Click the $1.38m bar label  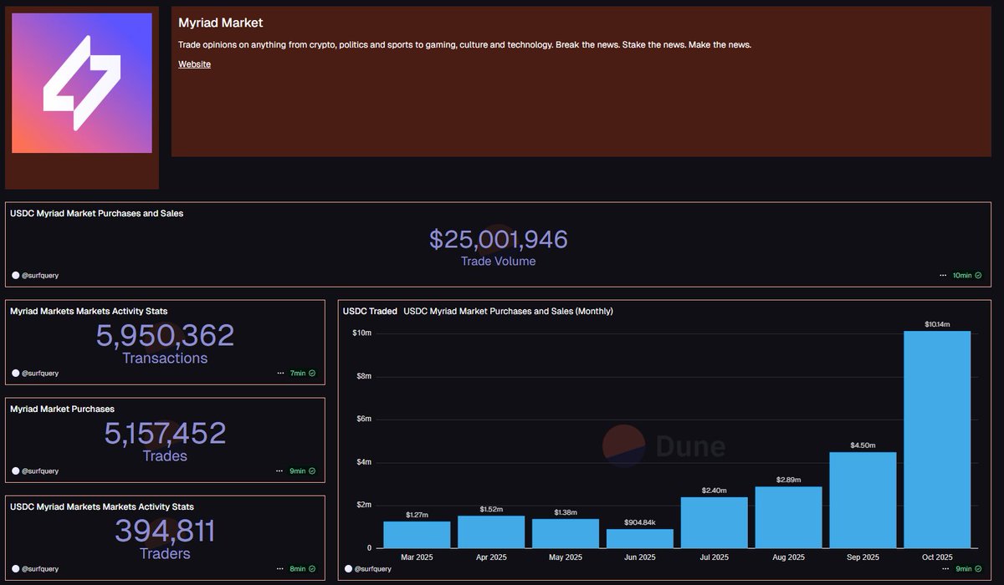566,512
